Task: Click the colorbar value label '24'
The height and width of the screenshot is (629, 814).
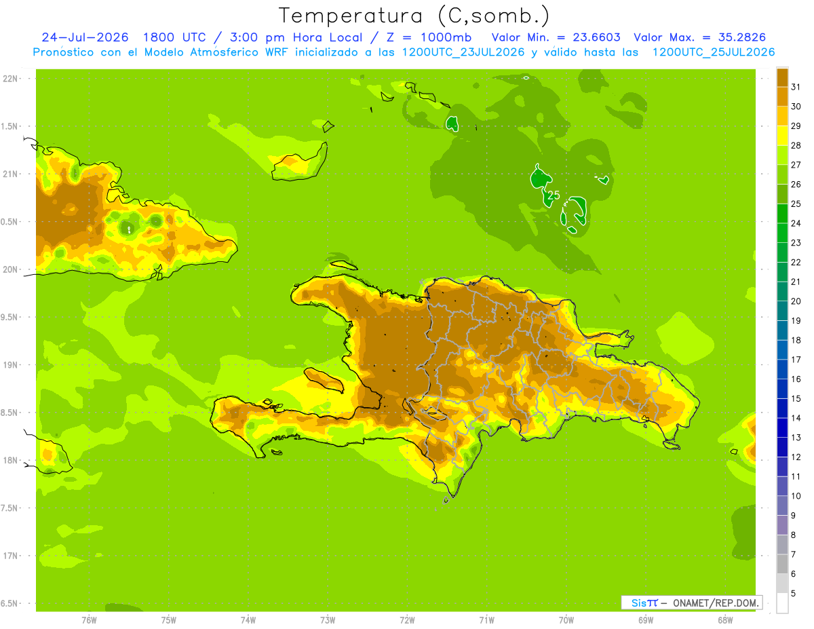Action: 796,223
